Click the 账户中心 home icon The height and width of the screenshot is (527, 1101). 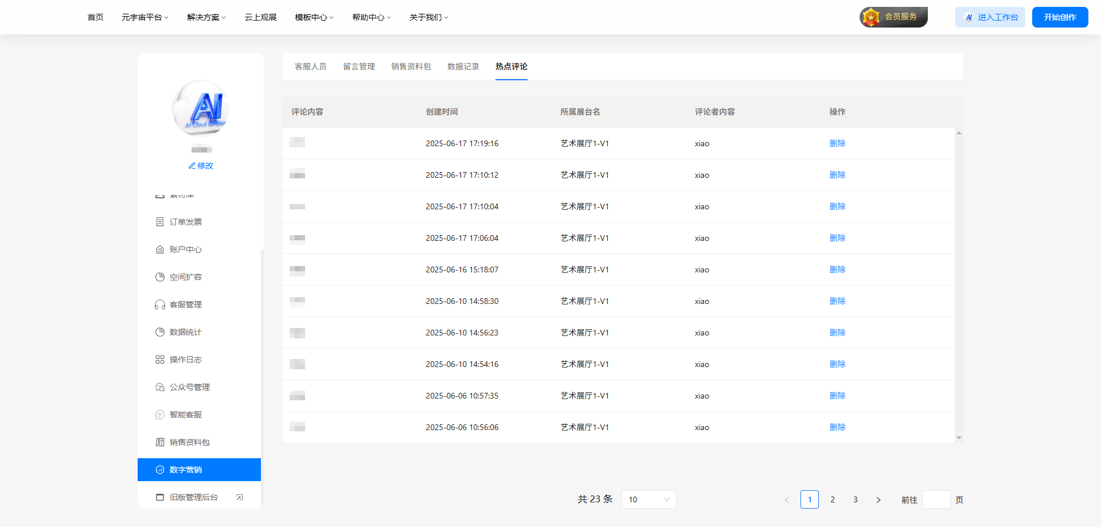pos(160,249)
